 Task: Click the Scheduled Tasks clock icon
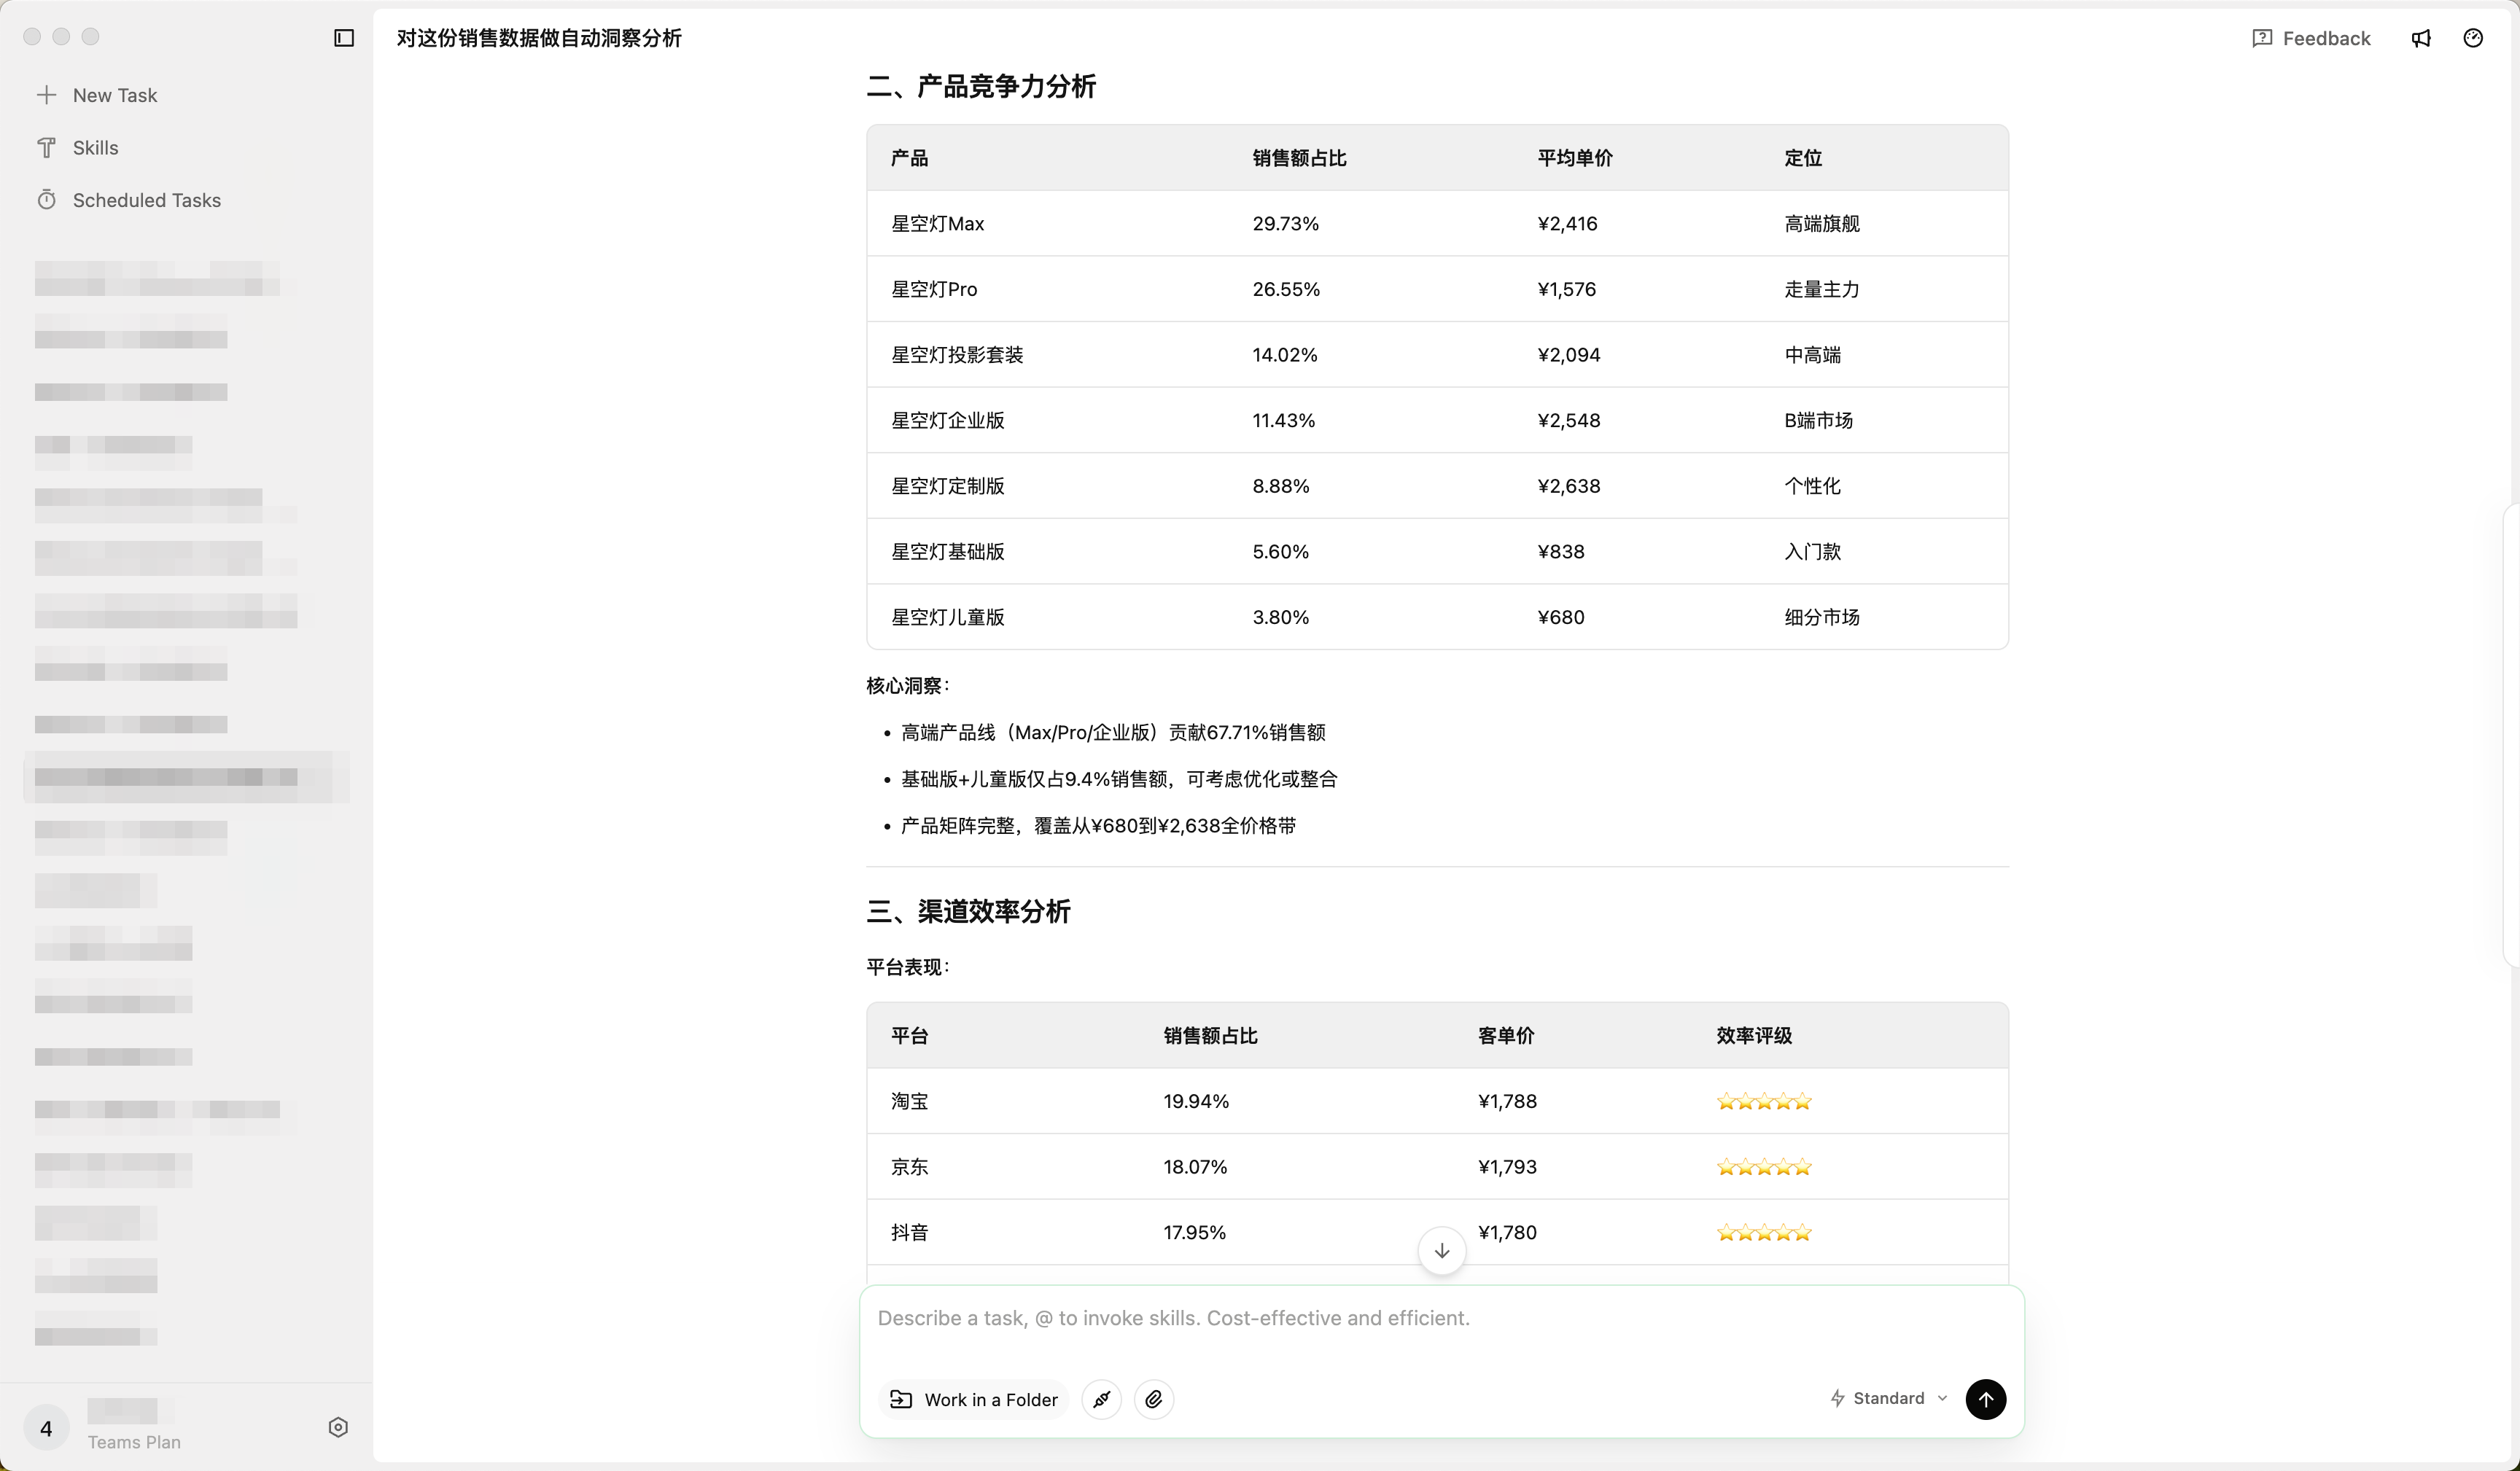pos(47,200)
